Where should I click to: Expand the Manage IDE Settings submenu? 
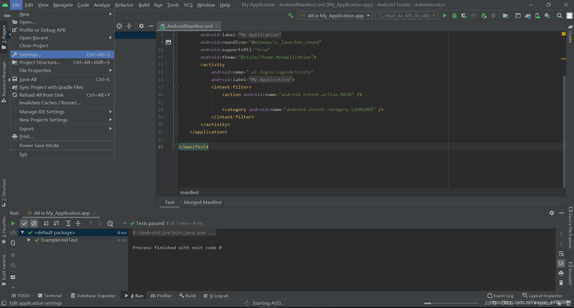pos(62,112)
